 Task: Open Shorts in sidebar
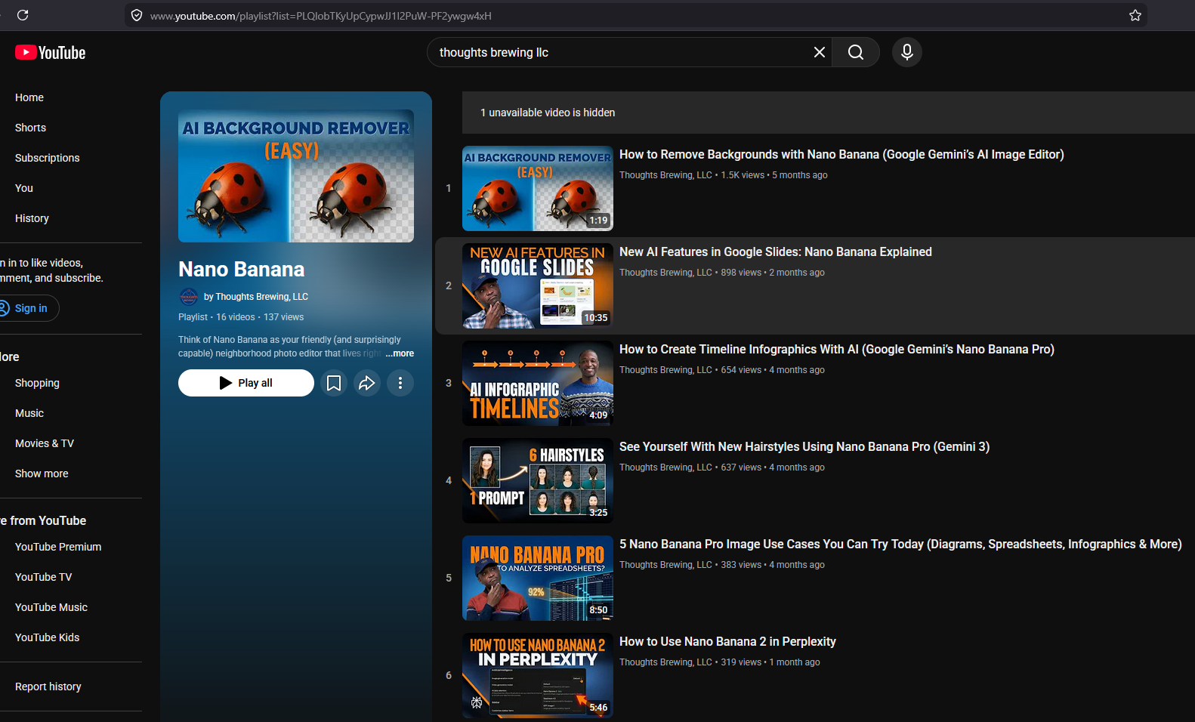click(30, 128)
